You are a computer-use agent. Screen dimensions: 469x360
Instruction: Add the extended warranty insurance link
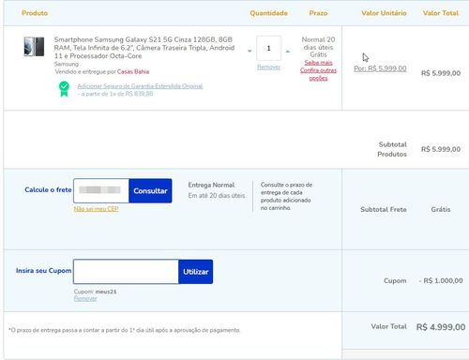(140, 86)
